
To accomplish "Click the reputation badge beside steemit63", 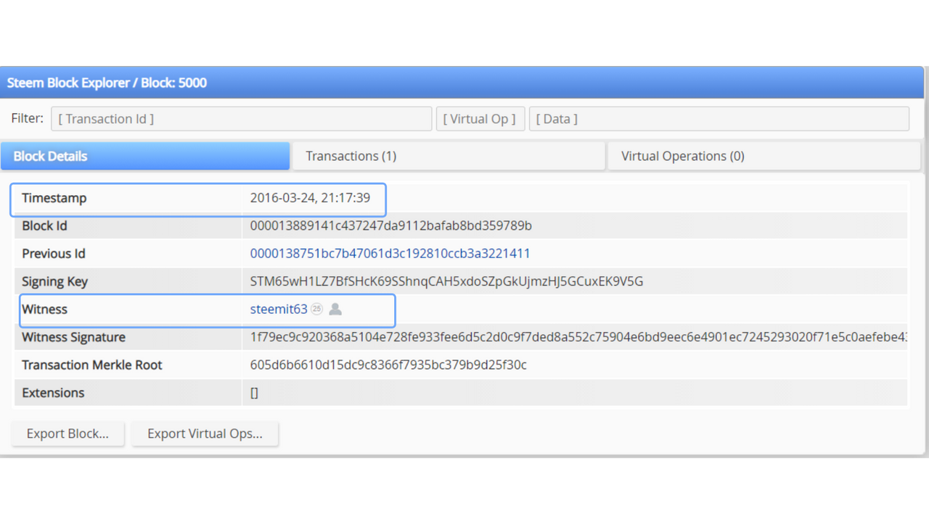I will [x=316, y=309].
